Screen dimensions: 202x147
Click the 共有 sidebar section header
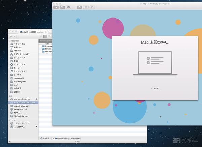click(11, 96)
